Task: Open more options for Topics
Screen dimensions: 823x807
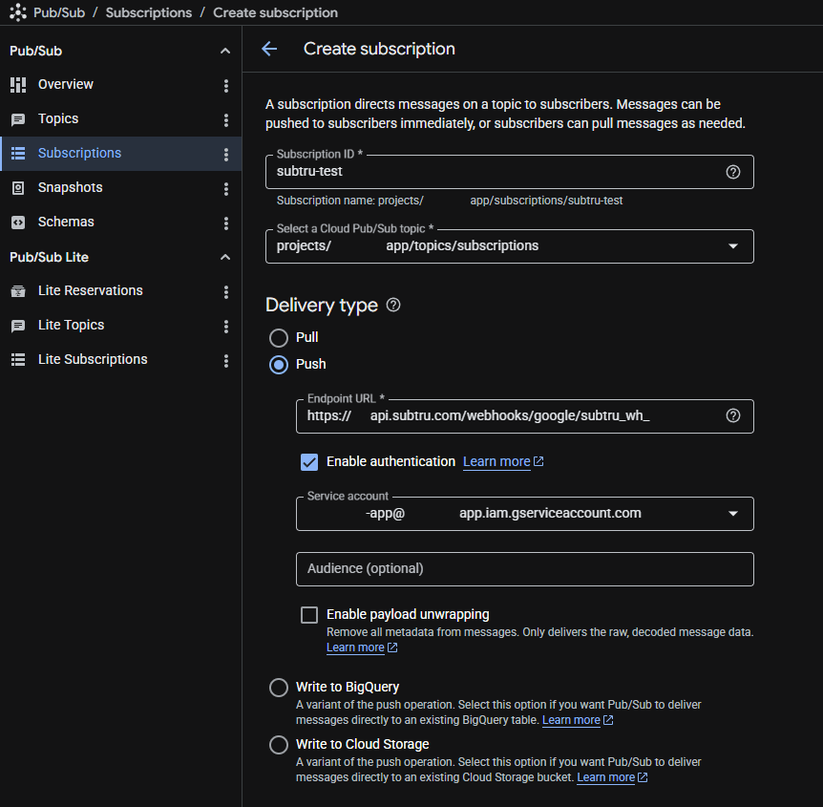Action: coord(226,119)
